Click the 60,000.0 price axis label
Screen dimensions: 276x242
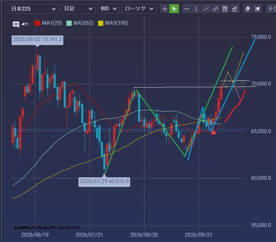(x=261, y=178)
